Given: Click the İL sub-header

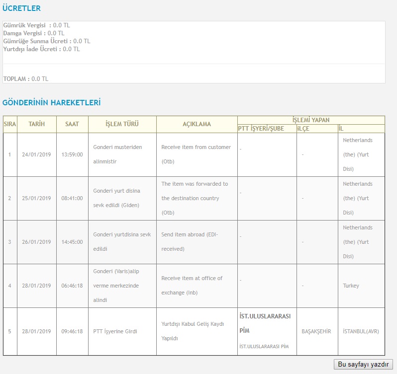Looking at the screenshot, I should coord(361,129).
